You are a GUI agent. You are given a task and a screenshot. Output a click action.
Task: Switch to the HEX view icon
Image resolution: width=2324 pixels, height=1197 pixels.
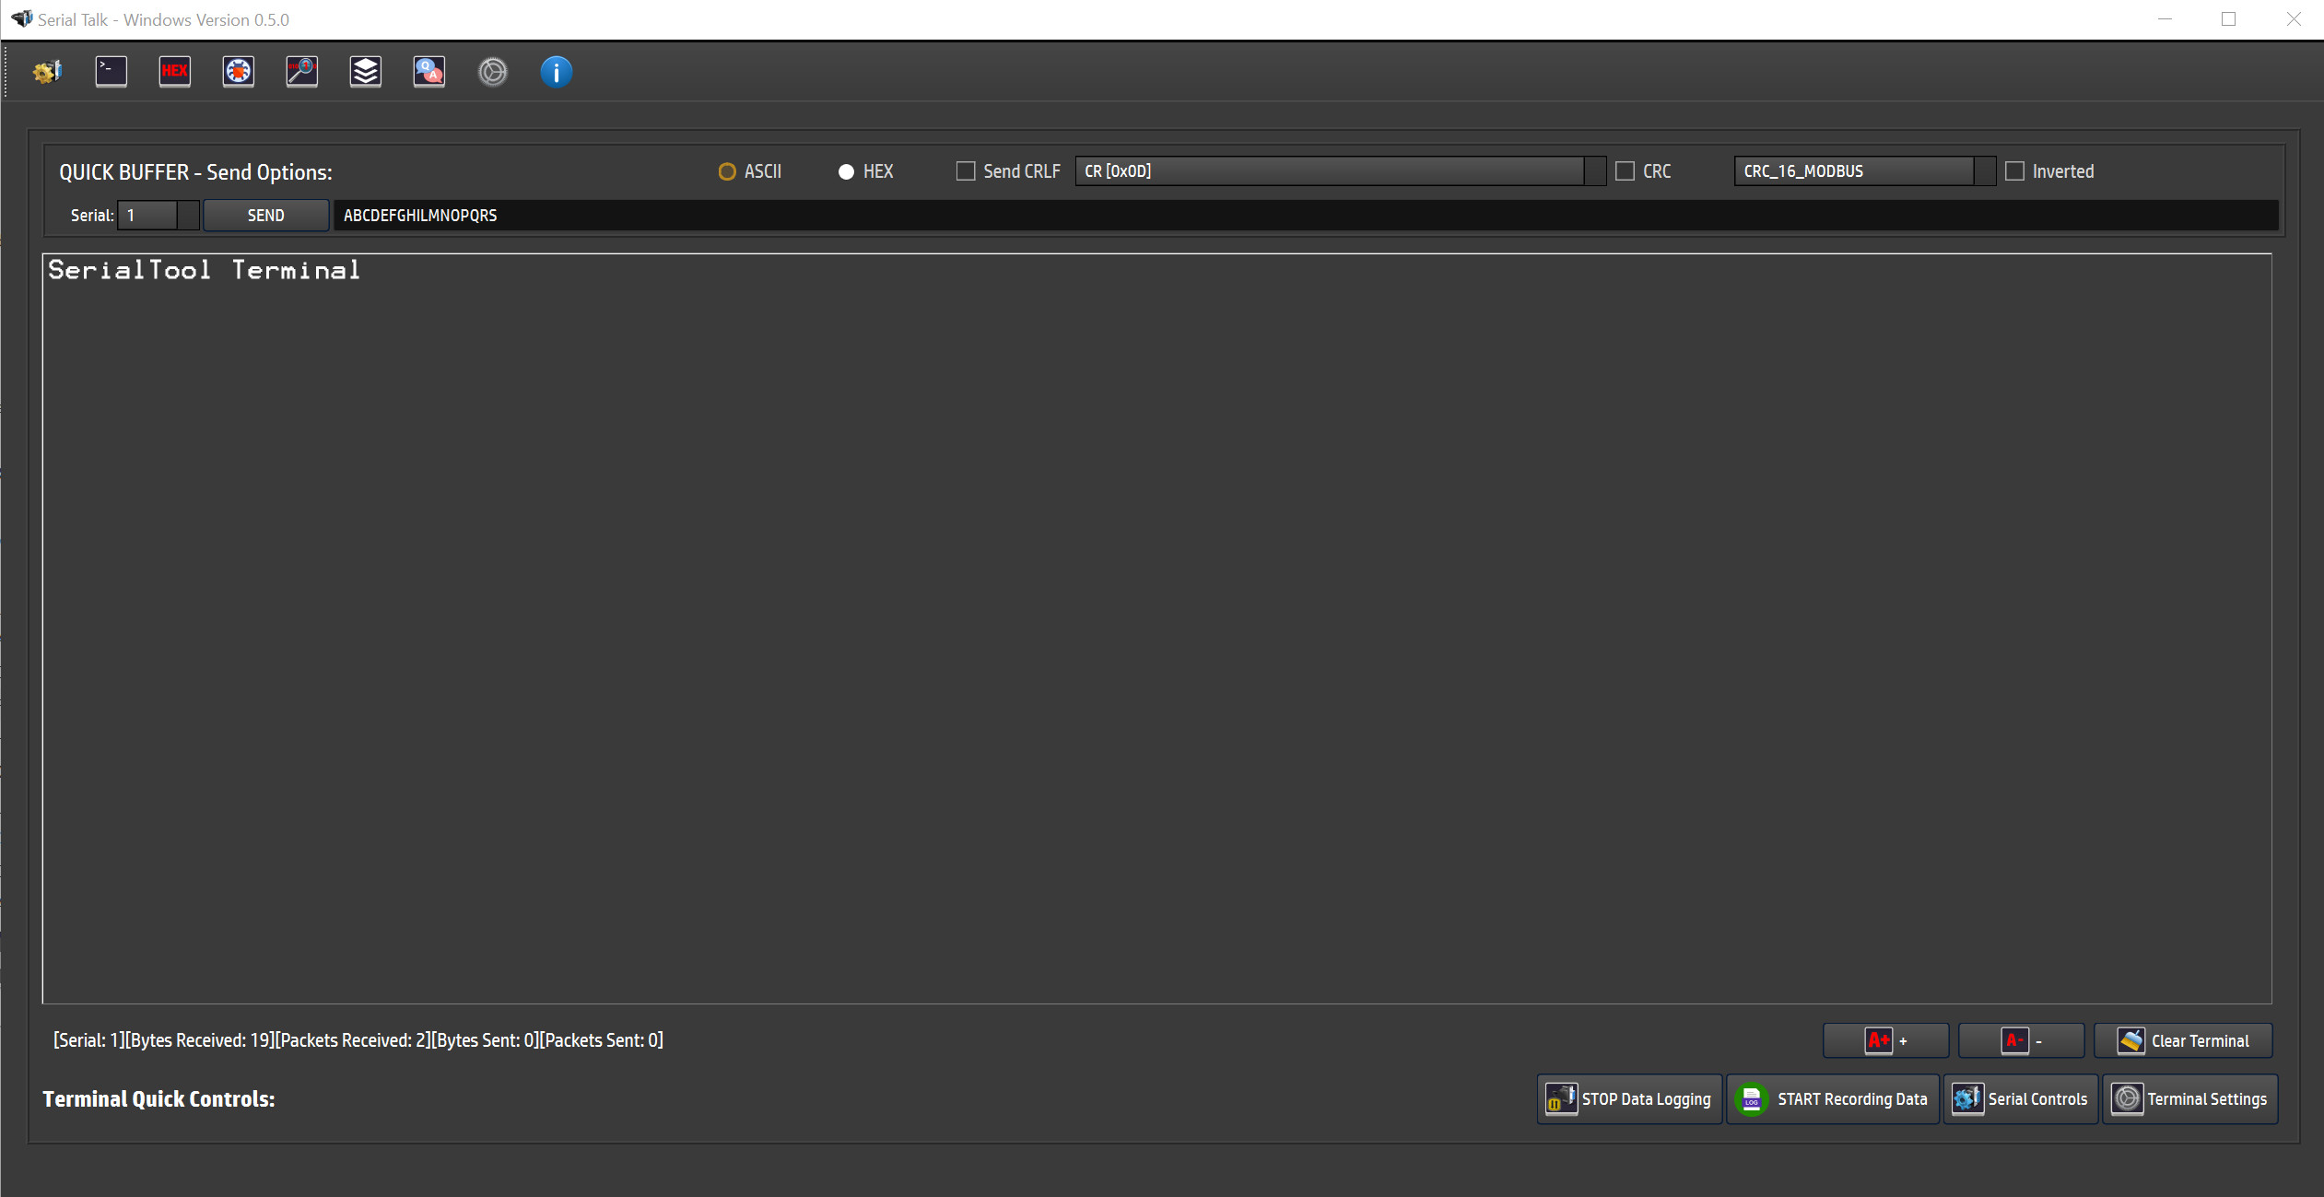click(x=174, y=72)
